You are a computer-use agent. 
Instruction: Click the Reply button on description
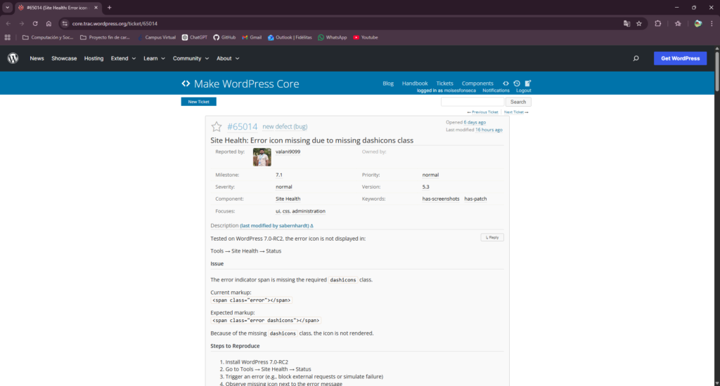click(491, 237)
